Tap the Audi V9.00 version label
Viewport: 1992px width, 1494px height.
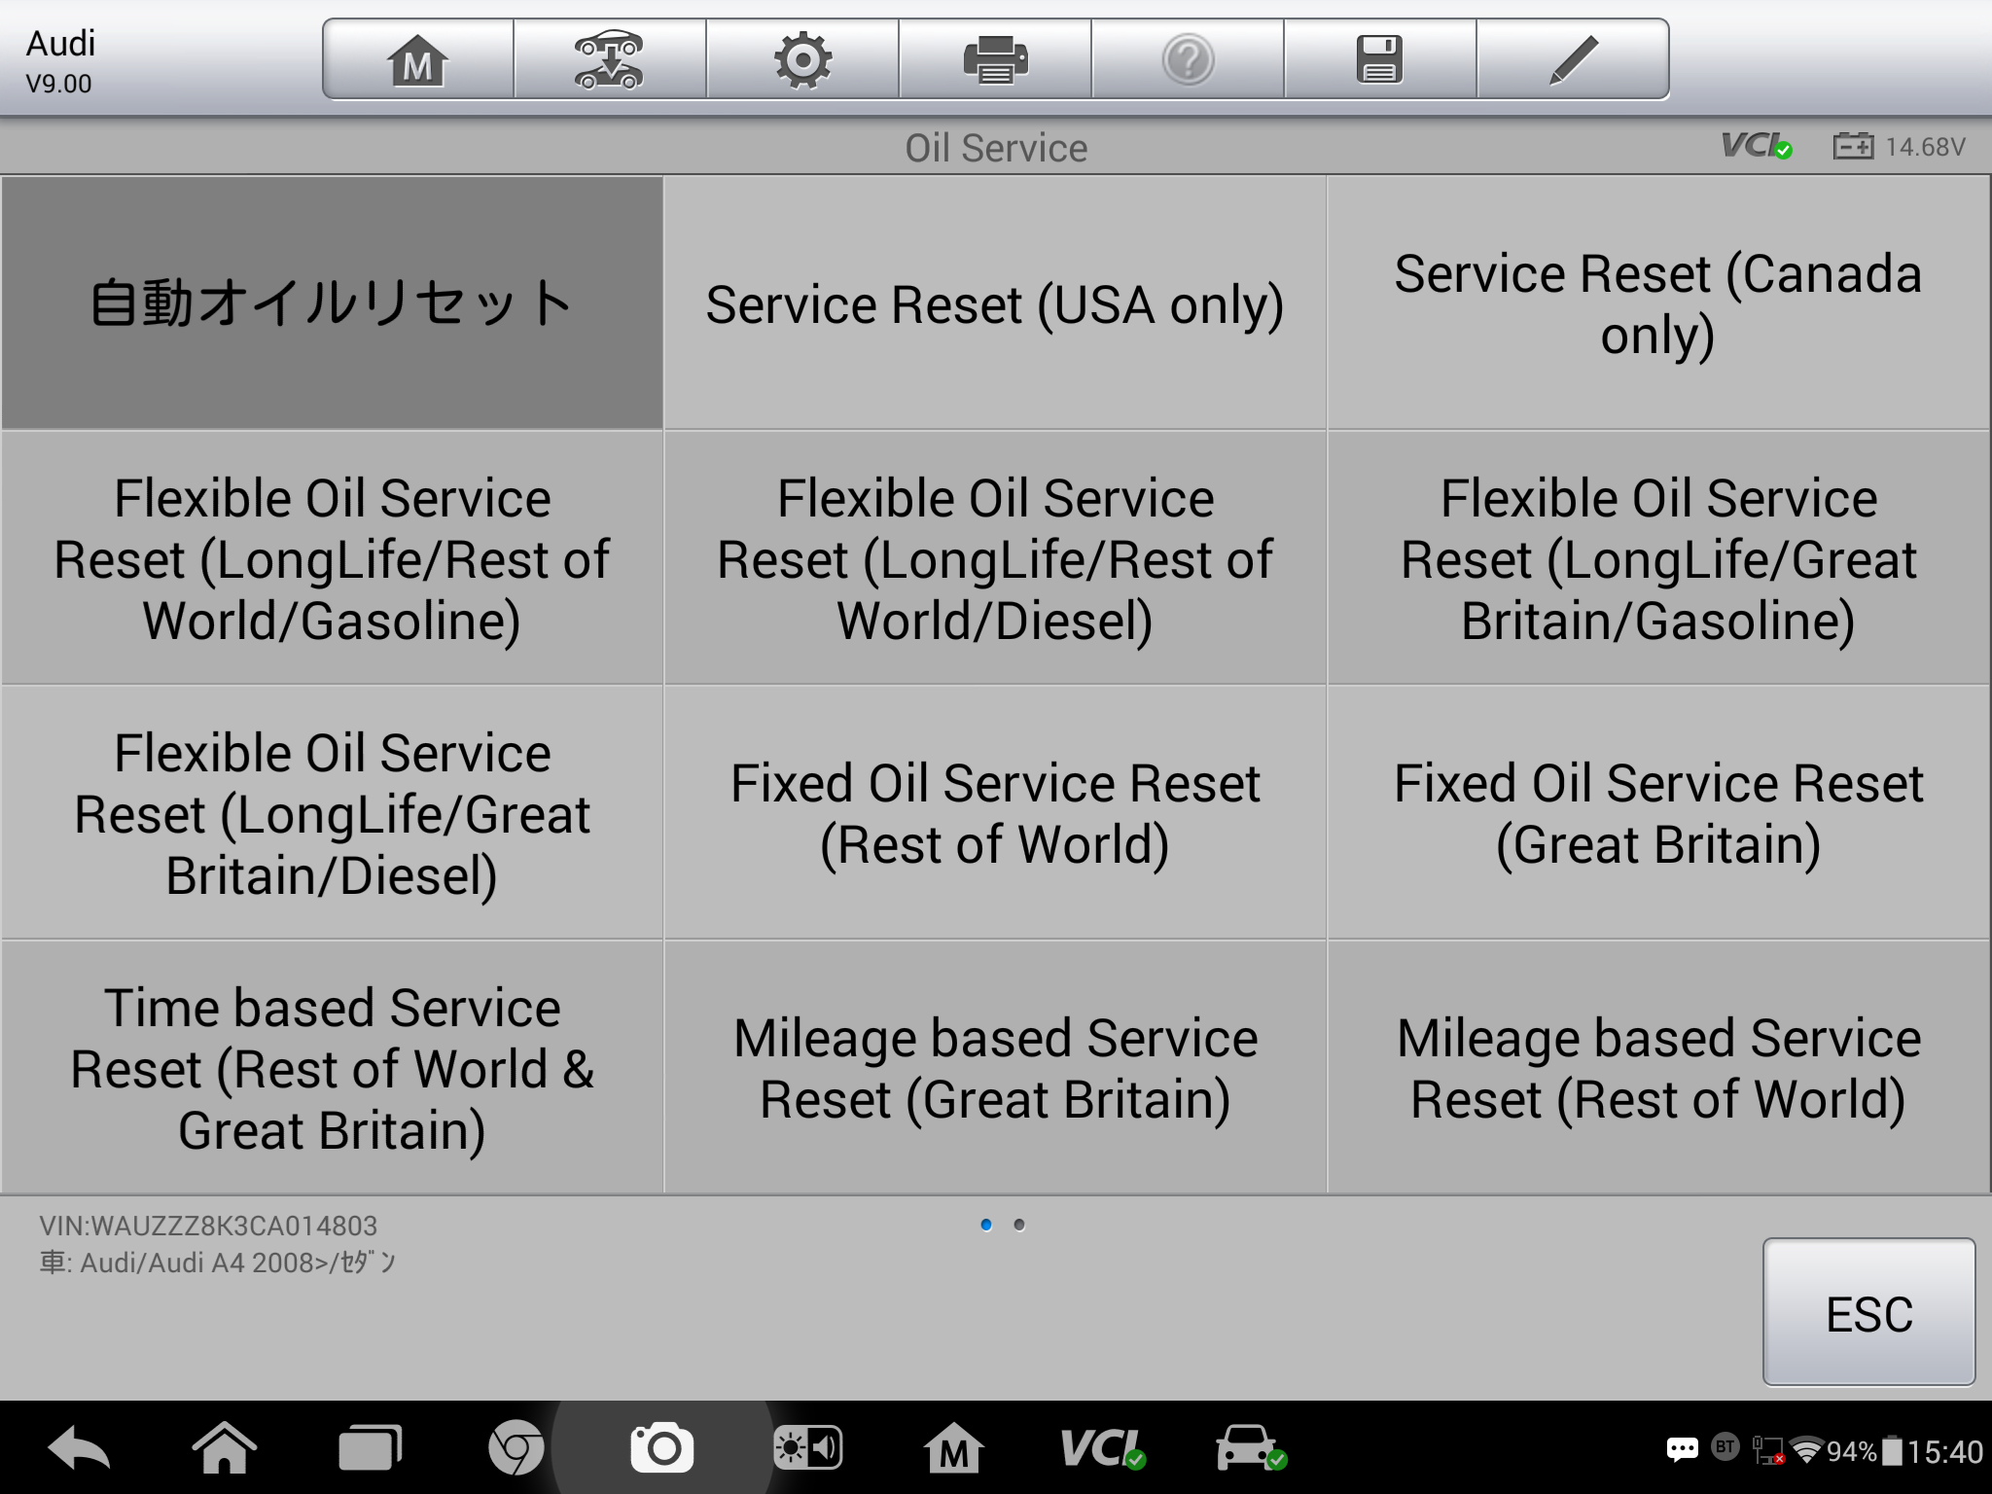pos(60,61)
